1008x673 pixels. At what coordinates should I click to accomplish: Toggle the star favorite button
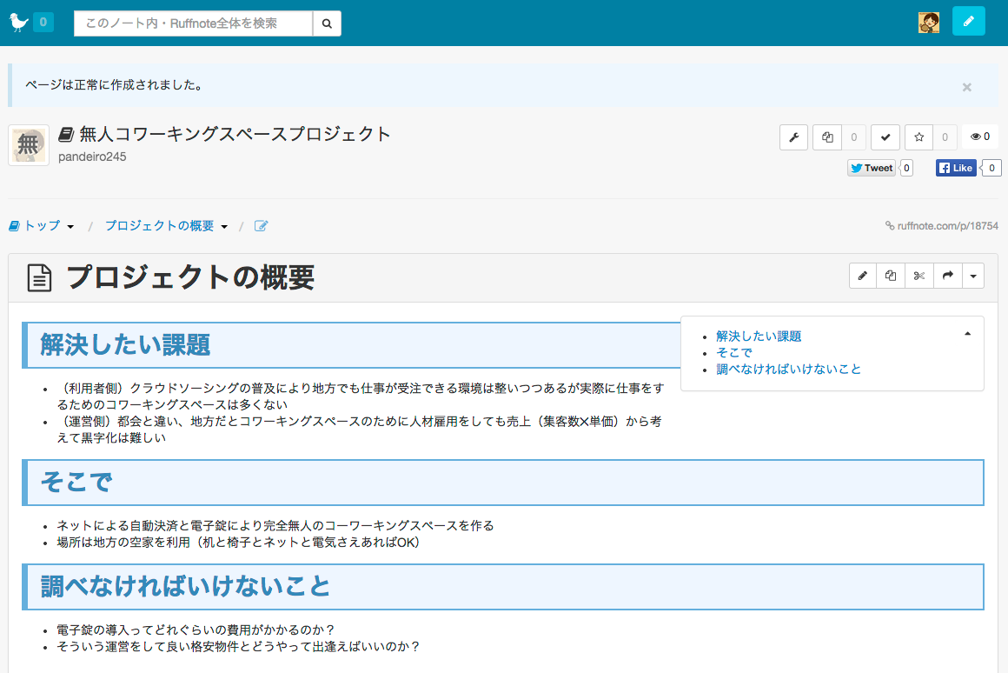tap(918, 137)
